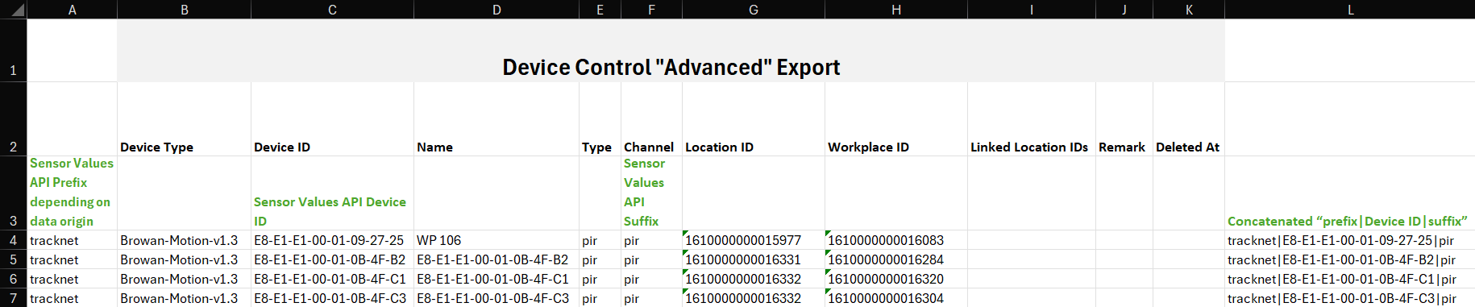Select row 4 header

click(x=14, y=240)
